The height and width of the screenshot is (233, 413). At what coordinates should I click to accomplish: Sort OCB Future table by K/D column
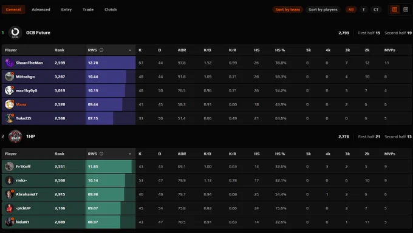[x=207, y=50]
